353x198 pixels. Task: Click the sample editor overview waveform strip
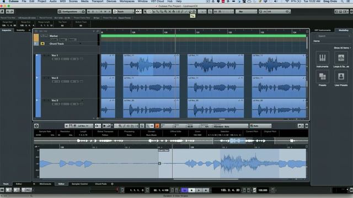(x=171, y=141)
